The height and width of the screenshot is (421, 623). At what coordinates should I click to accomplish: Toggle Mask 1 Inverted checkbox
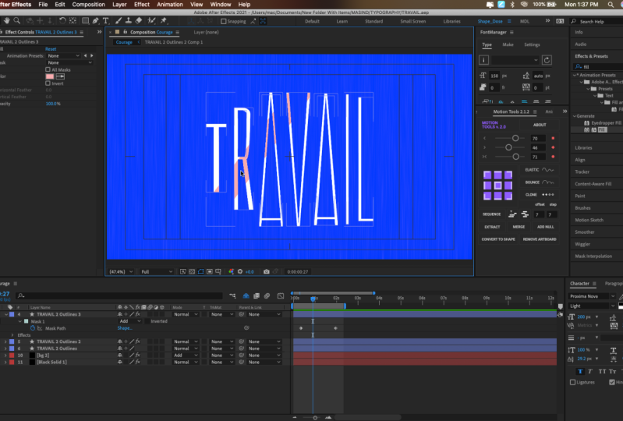(x=147, y=321)
